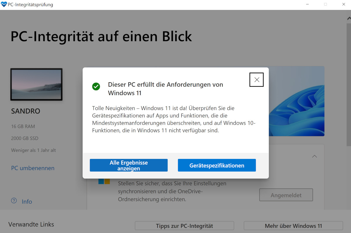
Task: Click the PC-Integrität auf einen Blick heading
Action: [x=101, y=37]
